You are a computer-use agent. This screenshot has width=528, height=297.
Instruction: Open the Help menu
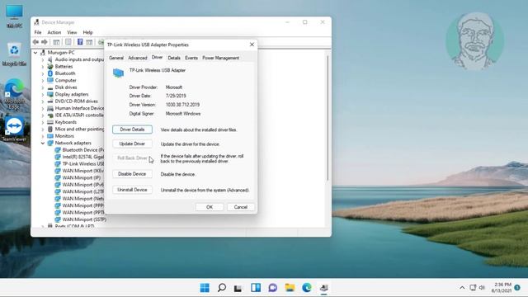[87, 32]
